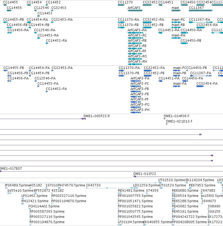
Task: Select the CG11367-PA protein label
Action: 201,73
